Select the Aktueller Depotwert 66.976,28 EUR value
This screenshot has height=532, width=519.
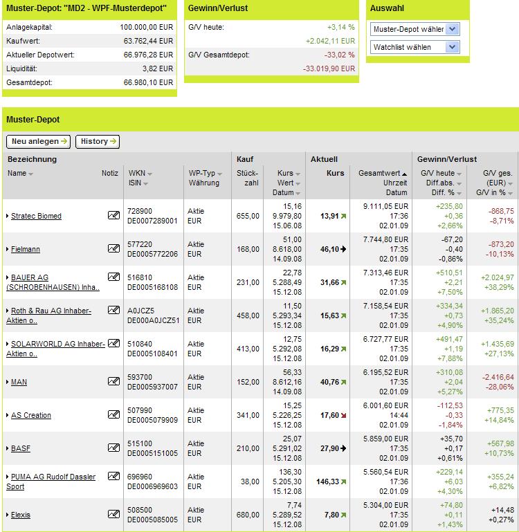coord(148,55)
